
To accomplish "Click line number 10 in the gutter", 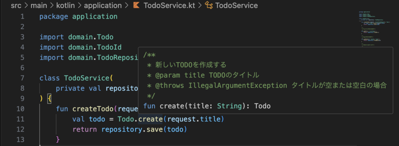I will (20, 109).
